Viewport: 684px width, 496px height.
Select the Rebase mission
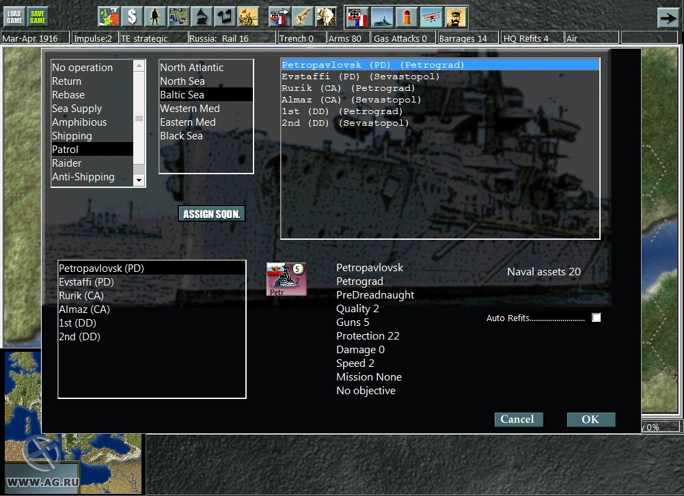pyautogui.click(x=92, y=95)
